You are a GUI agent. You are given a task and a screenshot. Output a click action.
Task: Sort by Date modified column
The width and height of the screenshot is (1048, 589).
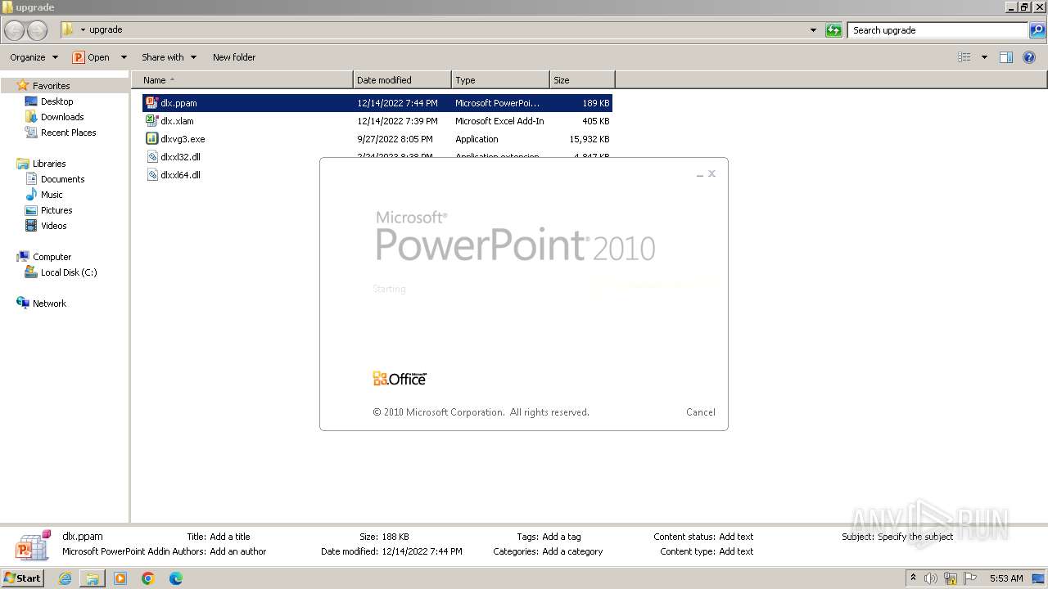pyautogui.click(x=402, y=80)
